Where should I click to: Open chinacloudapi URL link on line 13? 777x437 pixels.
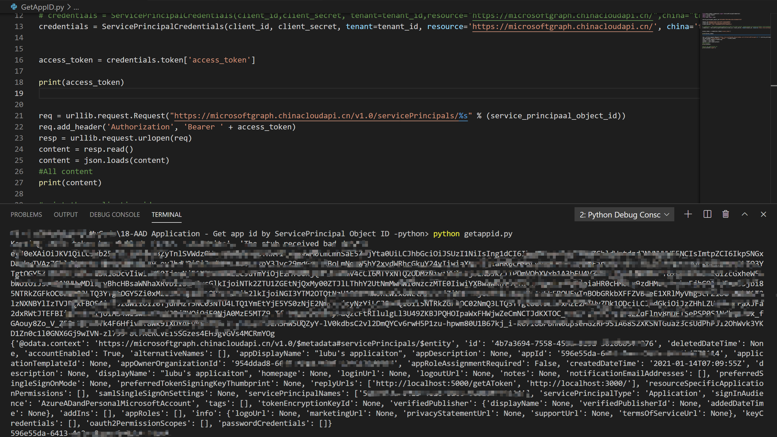562,26
